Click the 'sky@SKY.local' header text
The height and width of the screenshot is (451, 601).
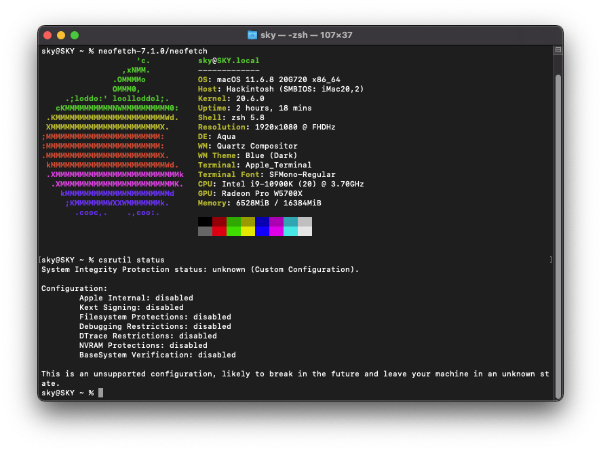coord(229,60)
